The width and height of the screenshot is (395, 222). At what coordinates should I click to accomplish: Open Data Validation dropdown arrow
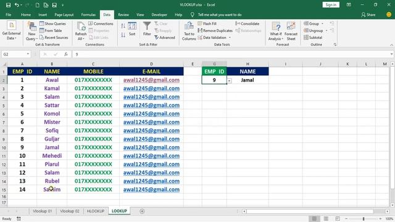click(230, 38)
